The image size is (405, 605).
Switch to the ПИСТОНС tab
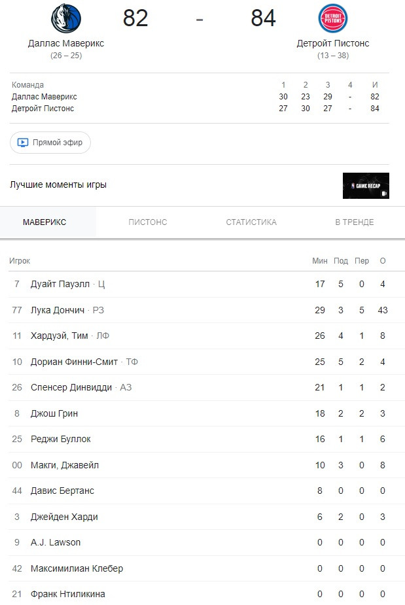point(147,222)
